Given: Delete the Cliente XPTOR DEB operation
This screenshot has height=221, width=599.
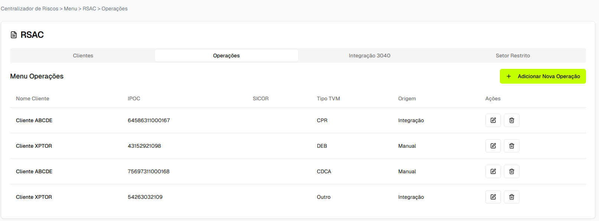Looking at the screenshot, I should pos(511,146).
